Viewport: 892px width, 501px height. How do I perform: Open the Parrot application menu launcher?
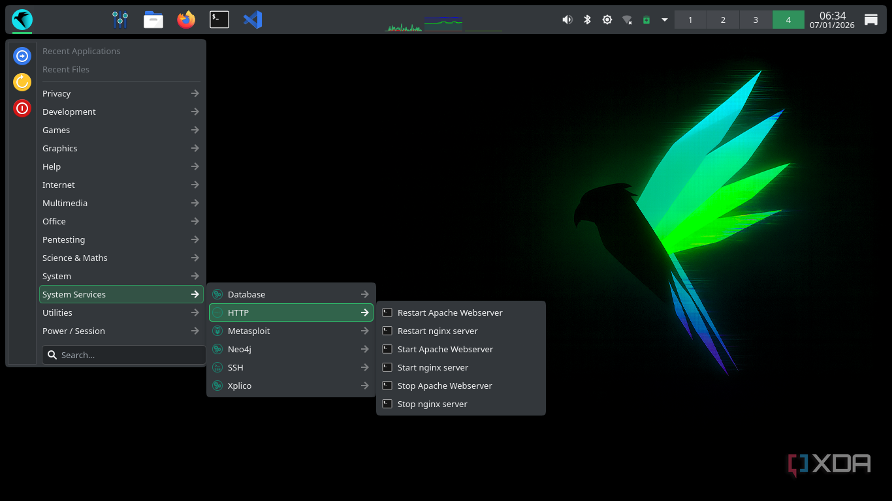coord(22,20)
